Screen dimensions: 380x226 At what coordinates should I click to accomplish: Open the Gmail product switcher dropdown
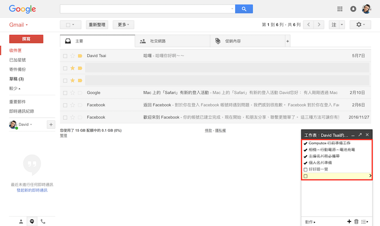19,25
